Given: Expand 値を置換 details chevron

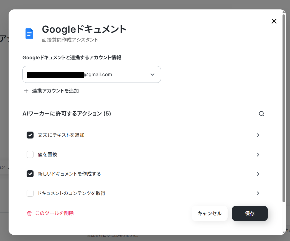Looking at the screenshot, I should tap(258, 155).
